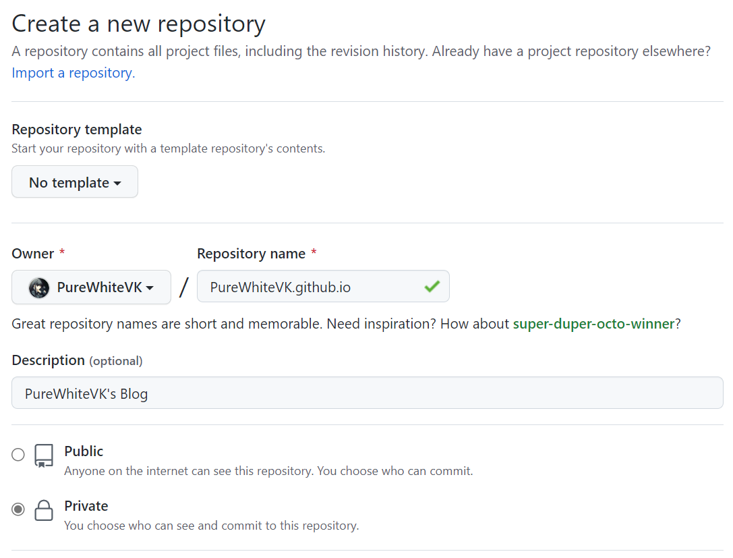Open the No template dropdown

click(x=75, y=182)
